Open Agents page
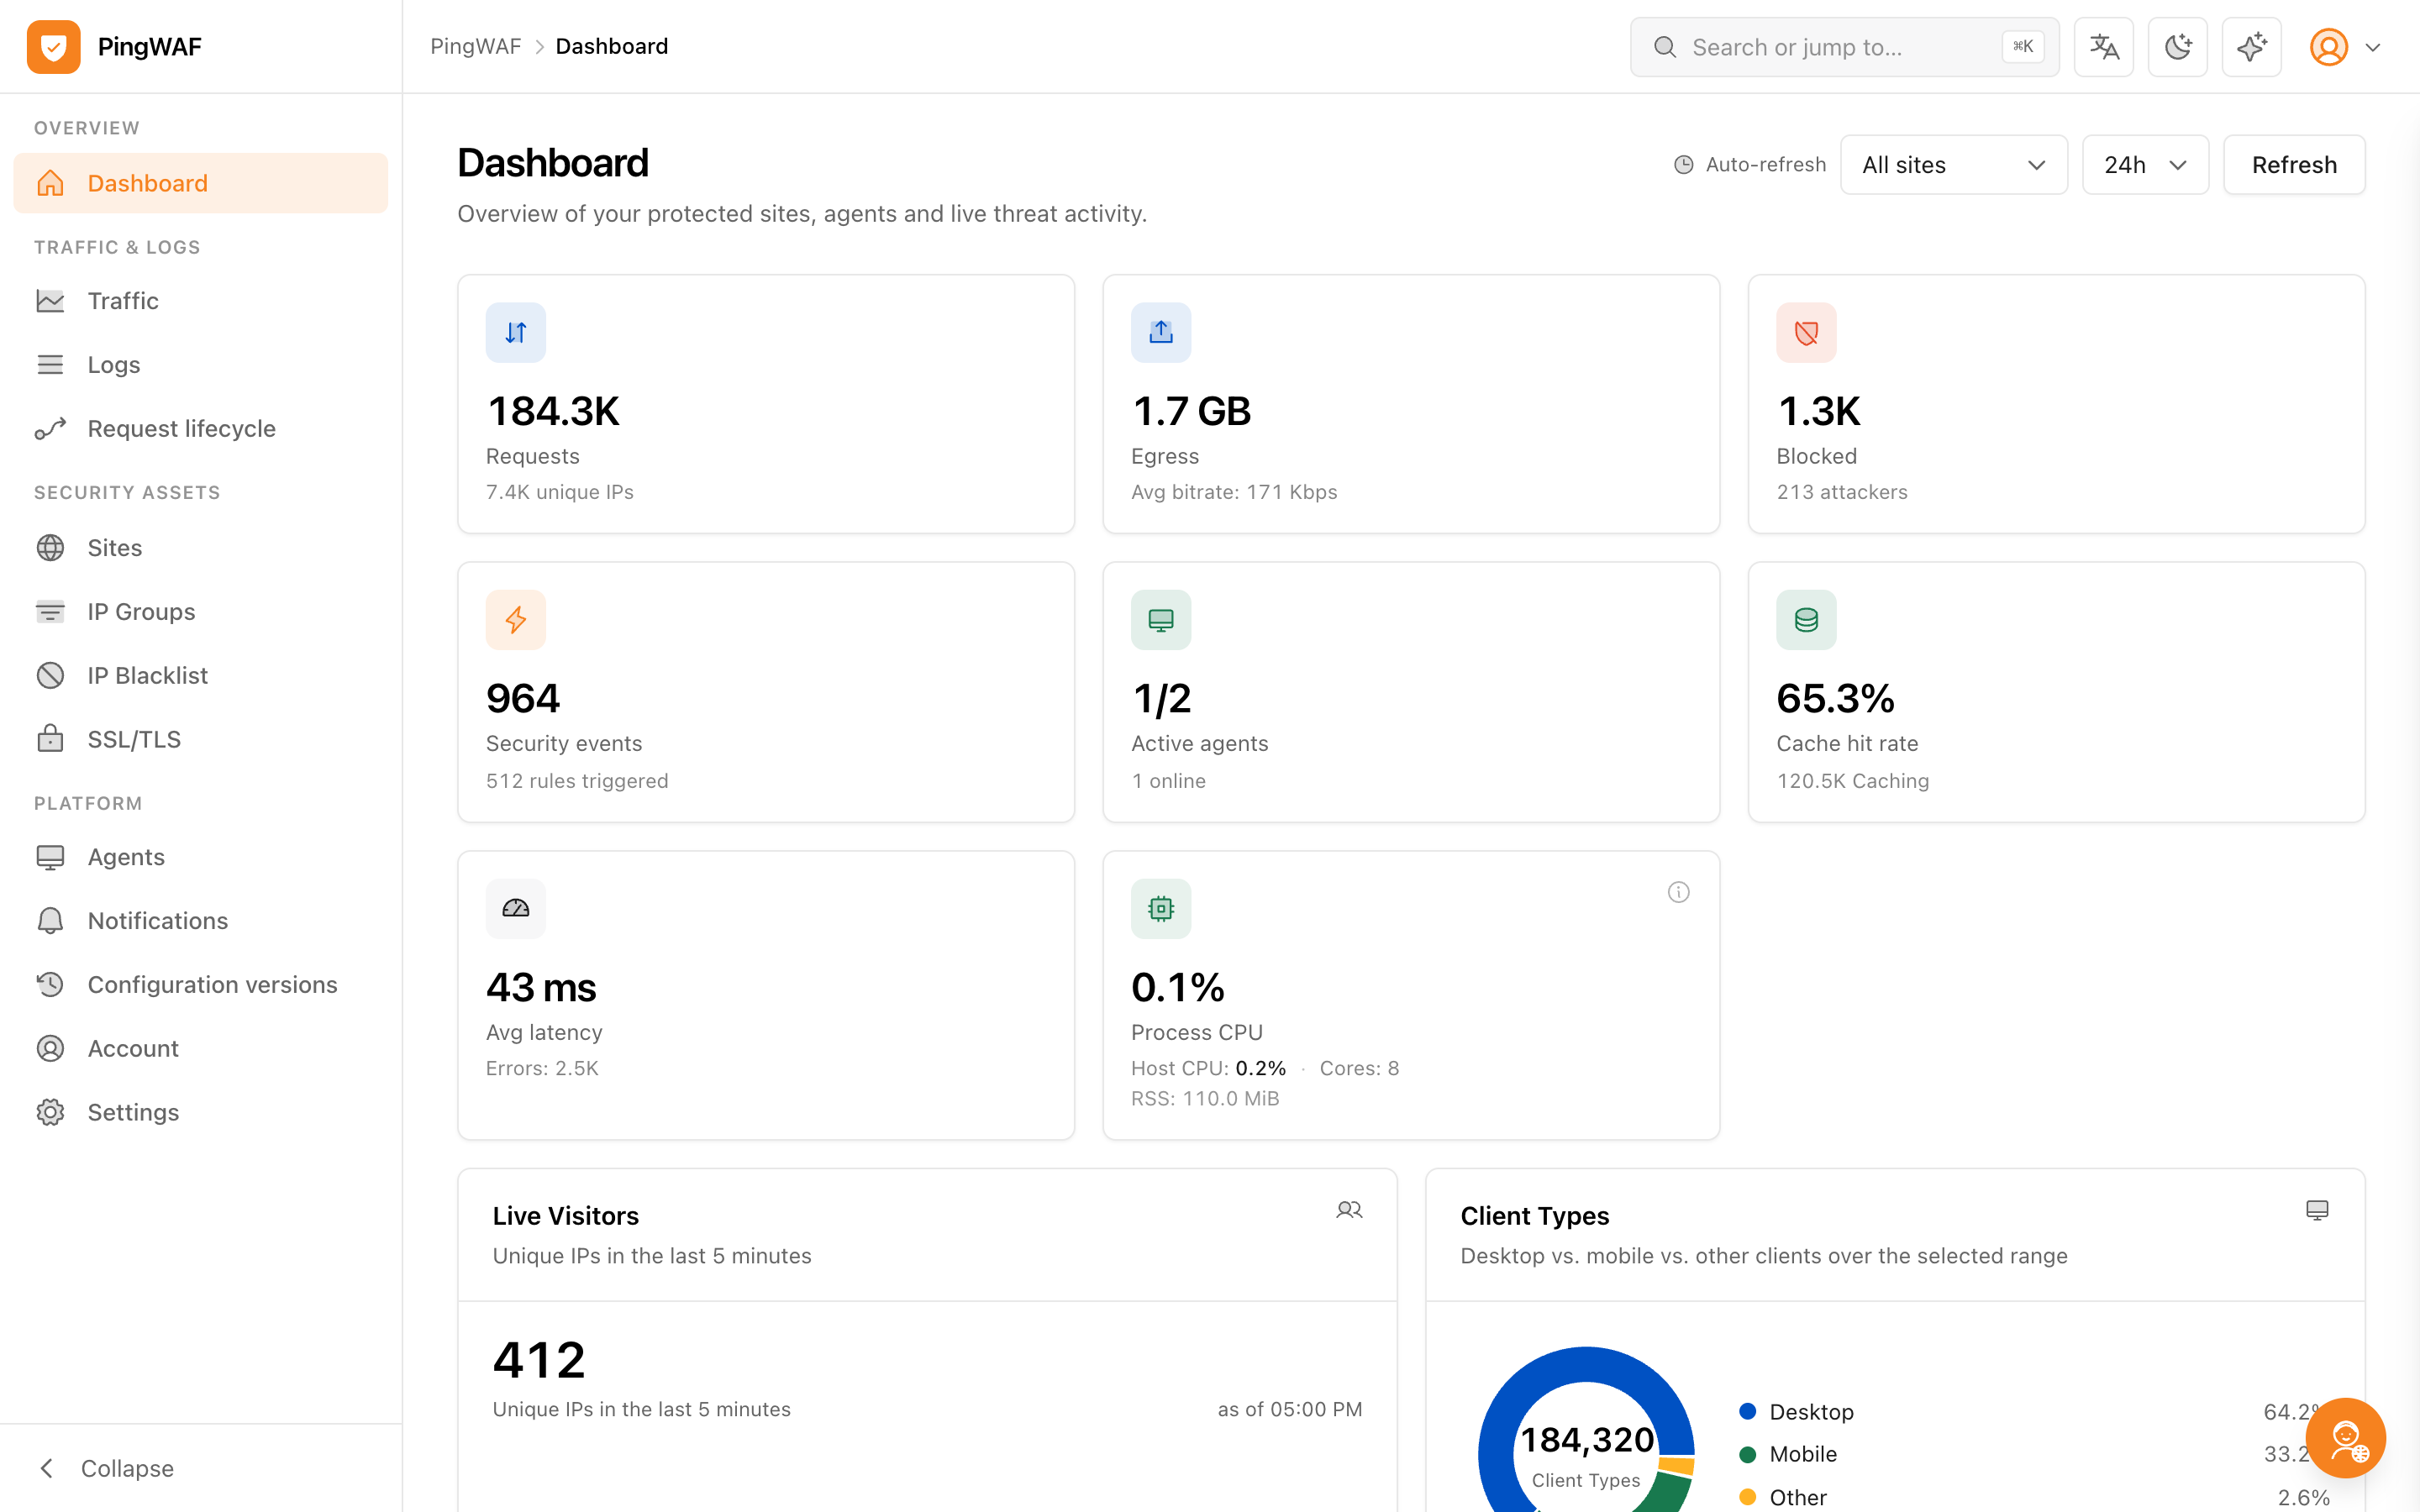 200,857
